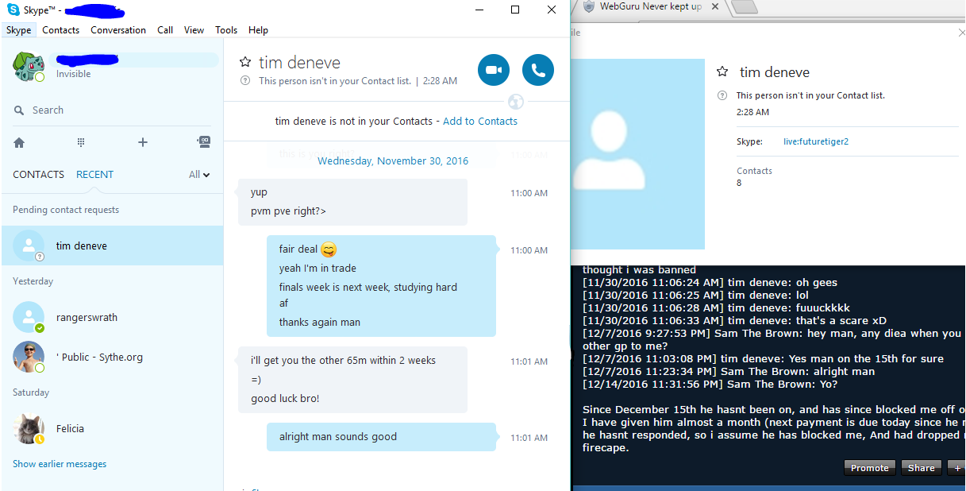Select rangerswrath conversation in recent list
Image resolution: width=966 pixels, height=491 pixels.
tap(112, 317)
